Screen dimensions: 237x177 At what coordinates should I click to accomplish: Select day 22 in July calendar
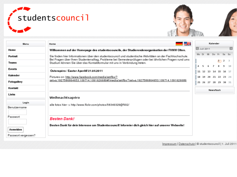[x=219, y=77]
